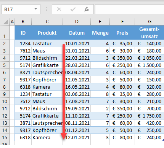Screen dimensions: 164x148
Task: Click Kamera in row 8
Action: coord(47,87)
